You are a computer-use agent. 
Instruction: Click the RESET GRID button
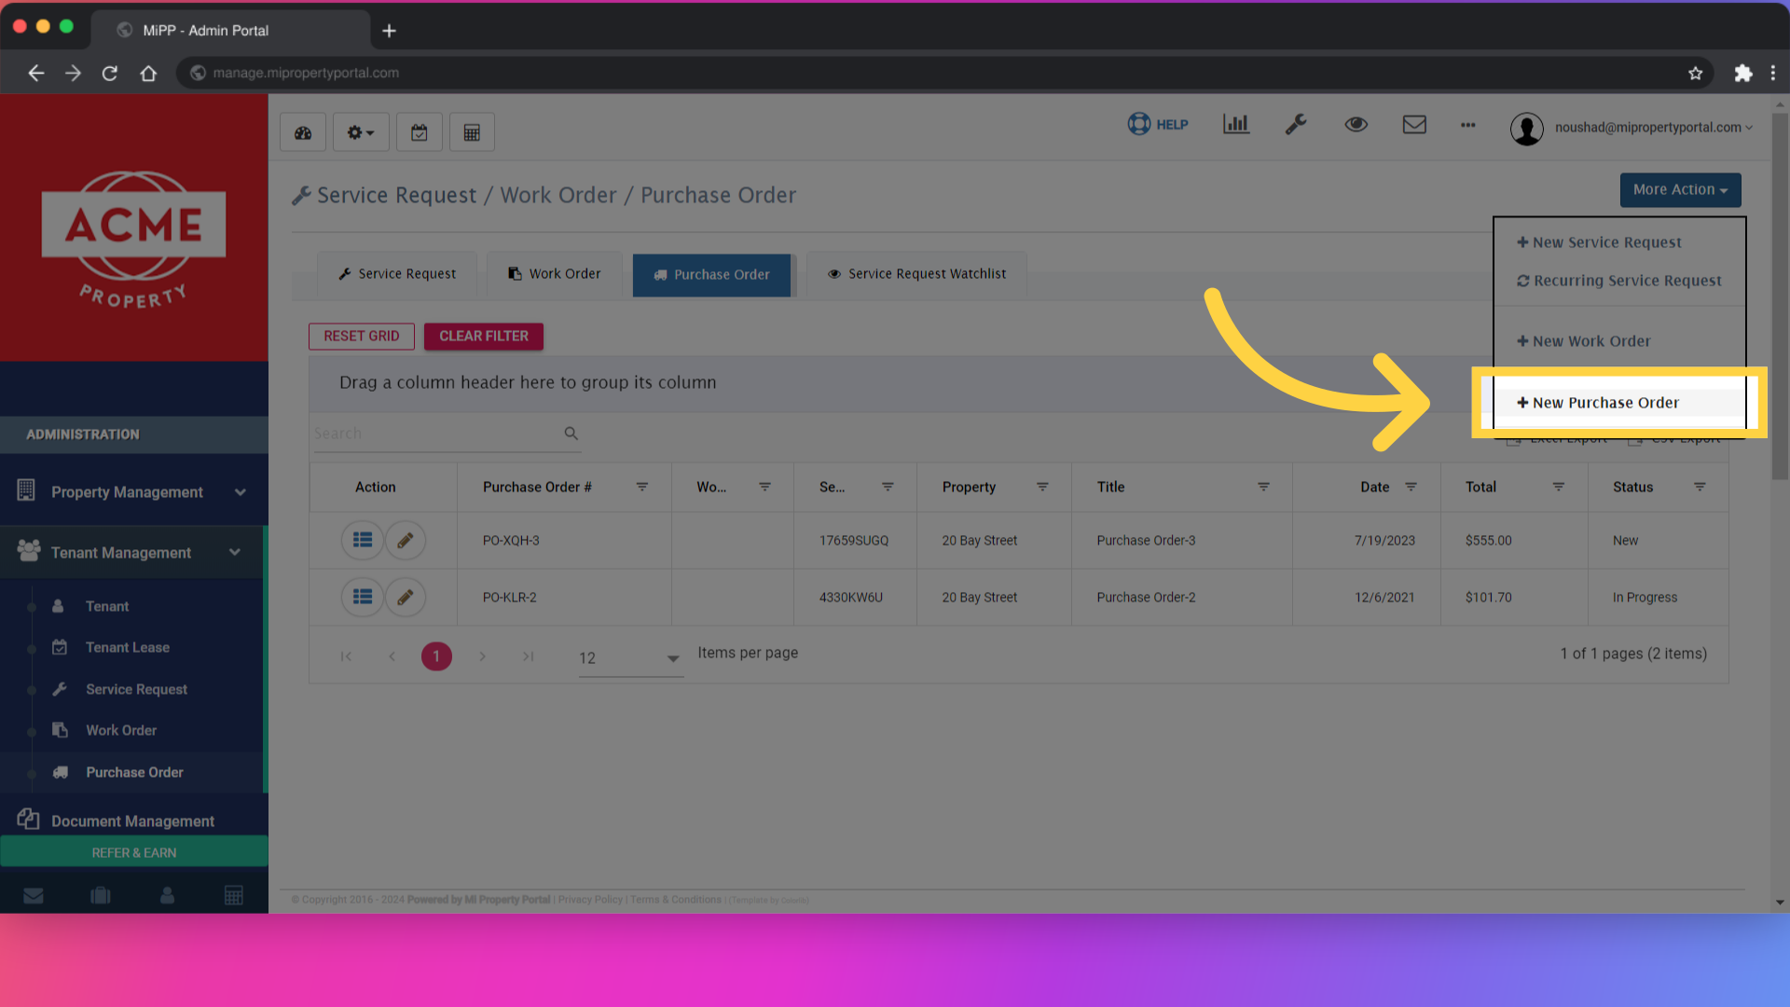[361, 336]
